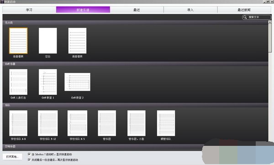
Task: Click the scrollbar up arrow
Action: click(270, 22)
